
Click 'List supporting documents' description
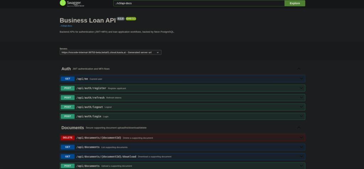pos(114,147)
